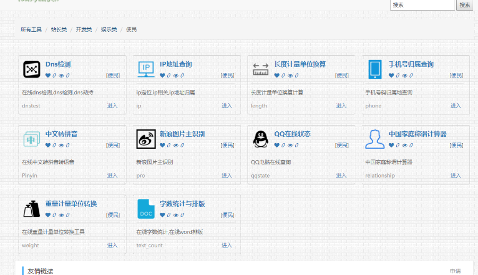Open the 所有工具 category
The image size is (478, 275).
pyautogui.click(x=31, y=30)
